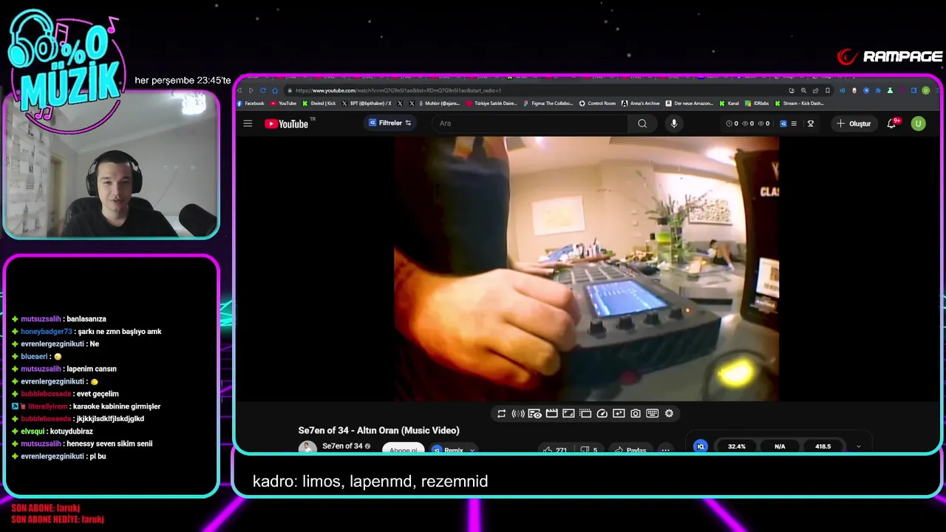This screenshot has height=532, width=946.
Task: Select chat message 'lapenim cansın'
Action: [x=92, y=369]
